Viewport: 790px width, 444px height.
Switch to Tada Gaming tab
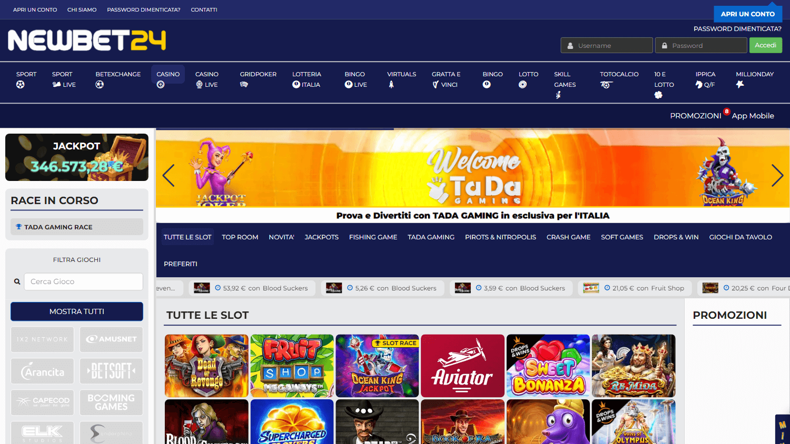[431, 237]
